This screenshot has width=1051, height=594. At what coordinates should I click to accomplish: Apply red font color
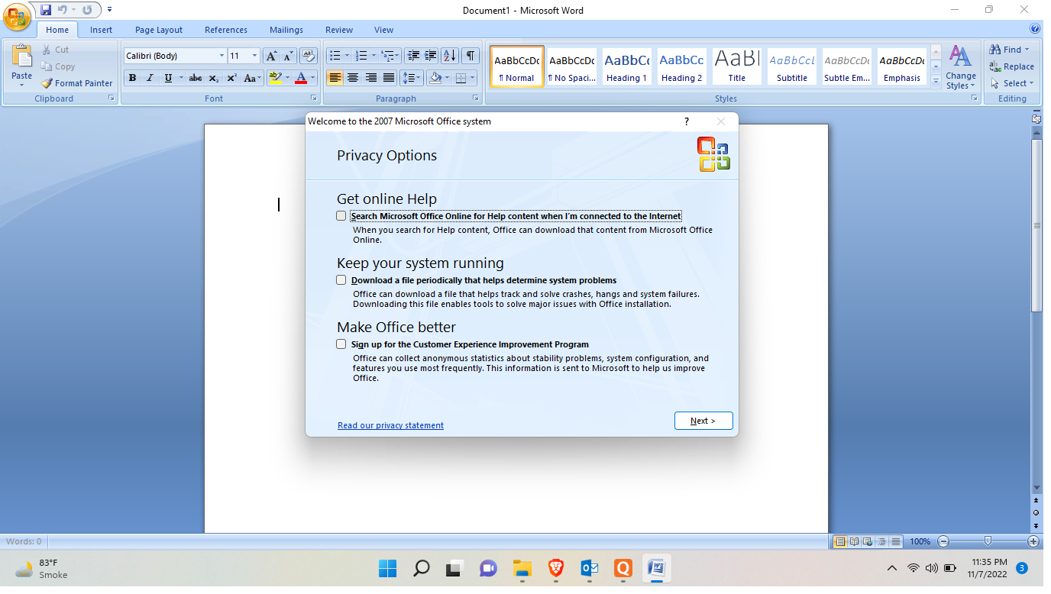click(x=301, y=78)
